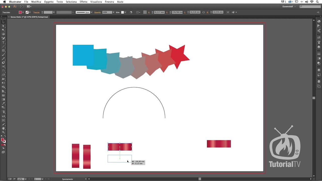This screenshot has height=181, width=322.
Task: Click the blue square on the artboard
Action: tap(83, 55)
